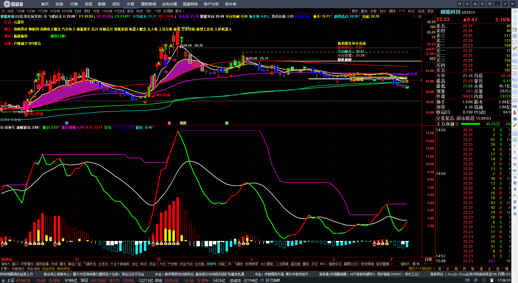Image resolution: width=518 pixels, height=283 pixels.
Task: Click the green refresh icon in sidebar
Action: pyautogui.click(x=515, y=140)
